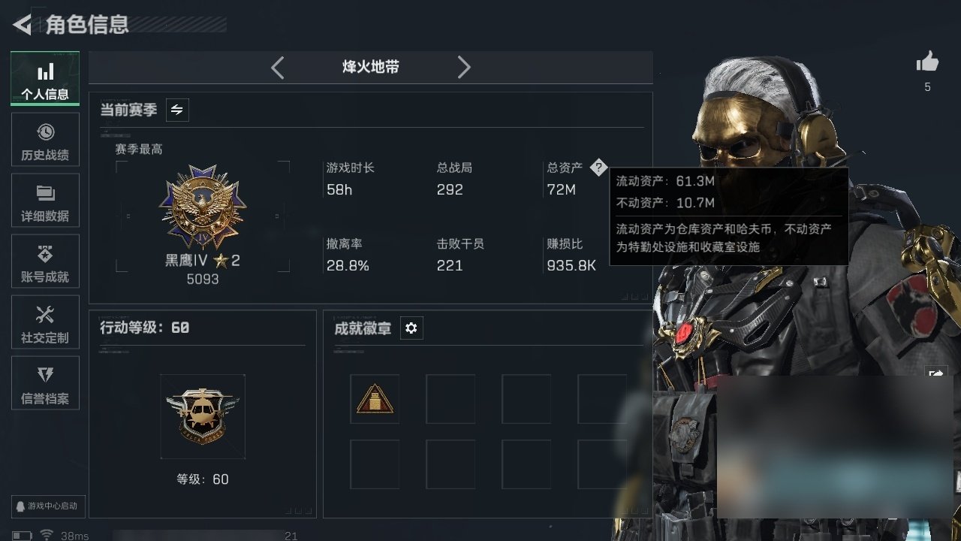The image size is (961, 541).
Task: Click the share arrow icon near the character
Action: [936, 373]
